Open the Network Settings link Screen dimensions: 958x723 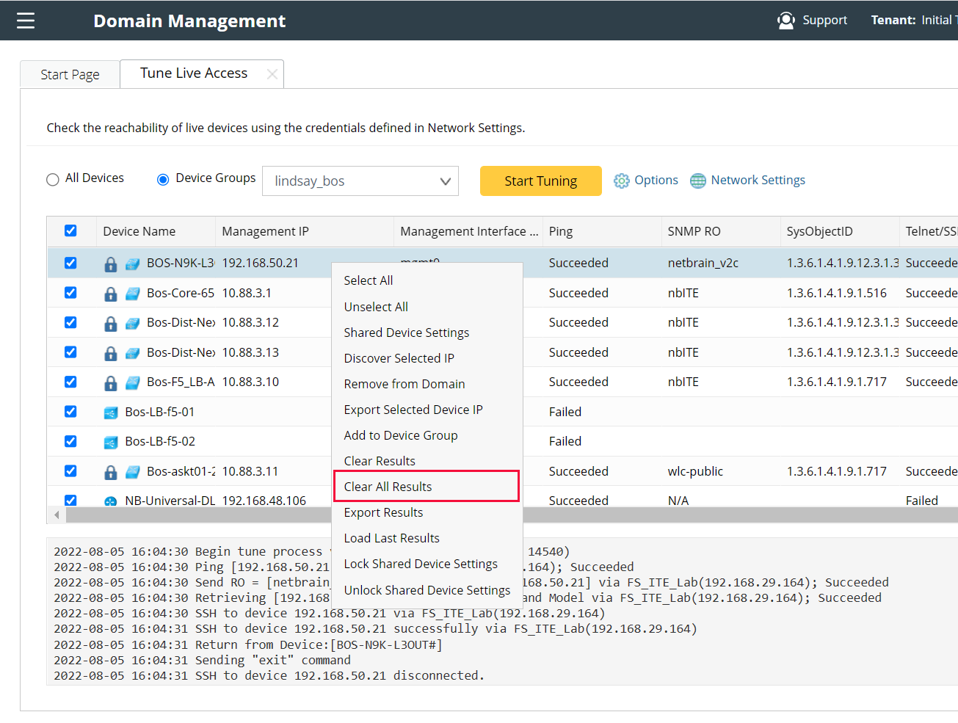(758, 181)
